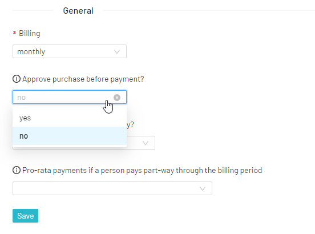Save the general billing settings
315x234 pixels.
point(25,216)
